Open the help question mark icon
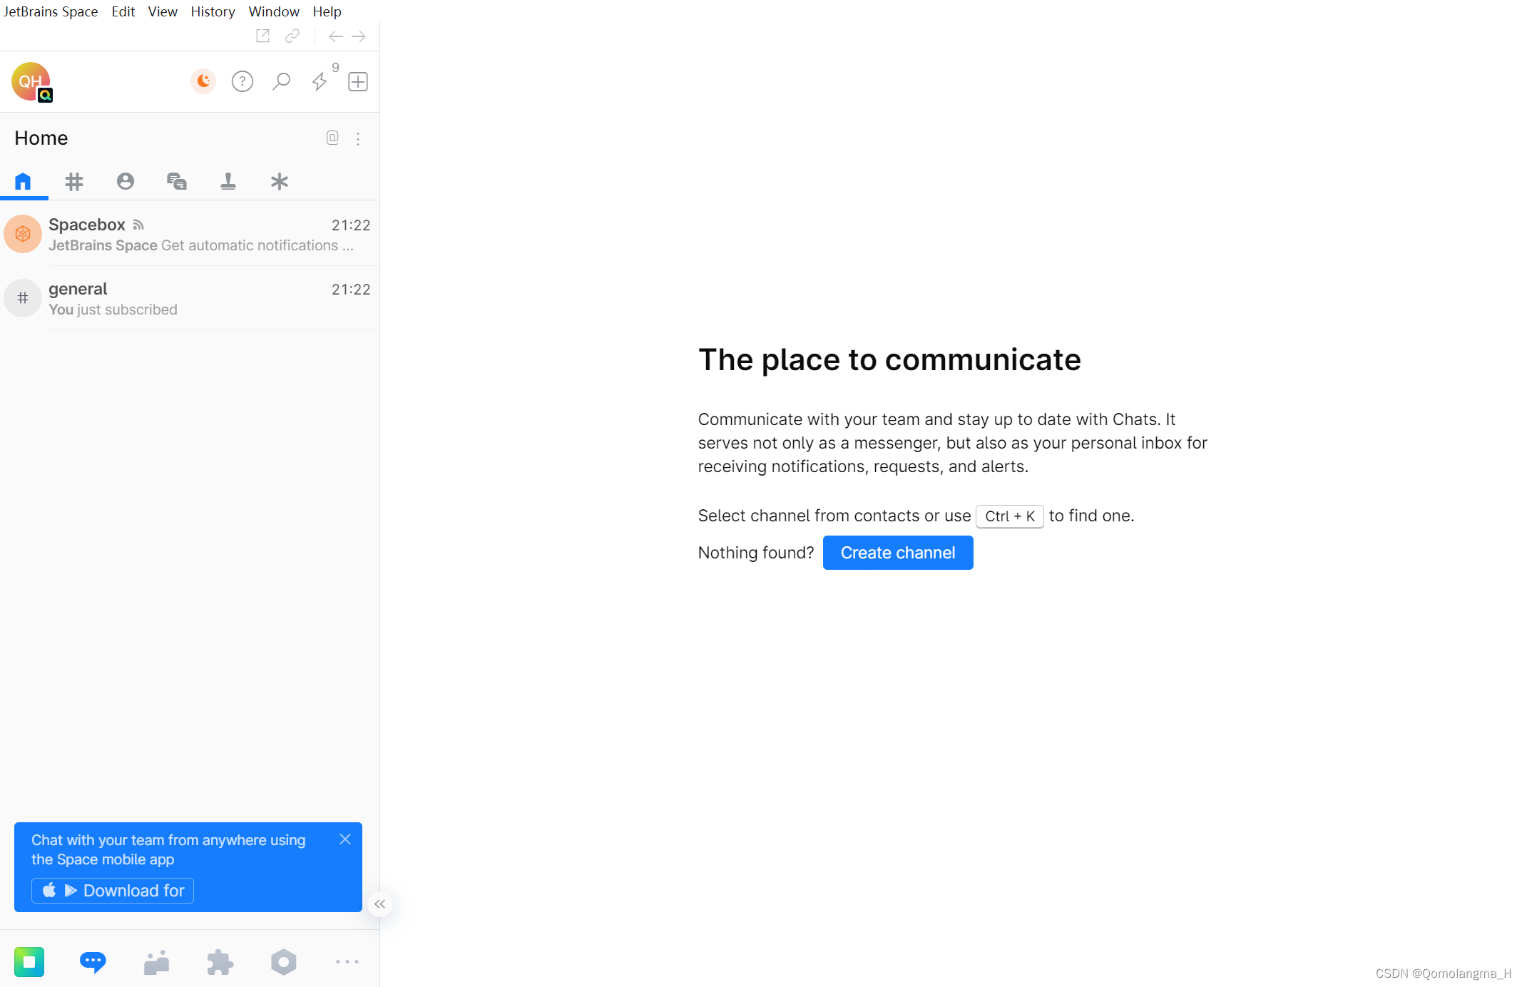The image size is (1522, 987). [x=242, y=81]
